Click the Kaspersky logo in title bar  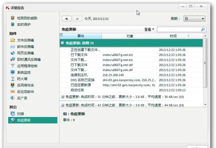(x=7, y=8)
